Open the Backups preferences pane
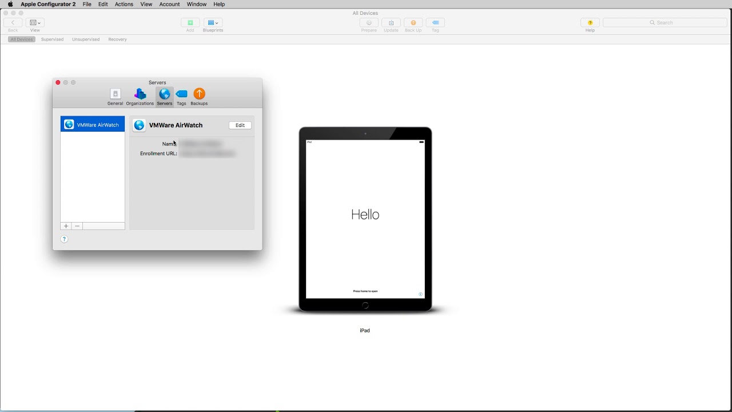The width and height of the screenshot is (732, 412). (199, 96)
